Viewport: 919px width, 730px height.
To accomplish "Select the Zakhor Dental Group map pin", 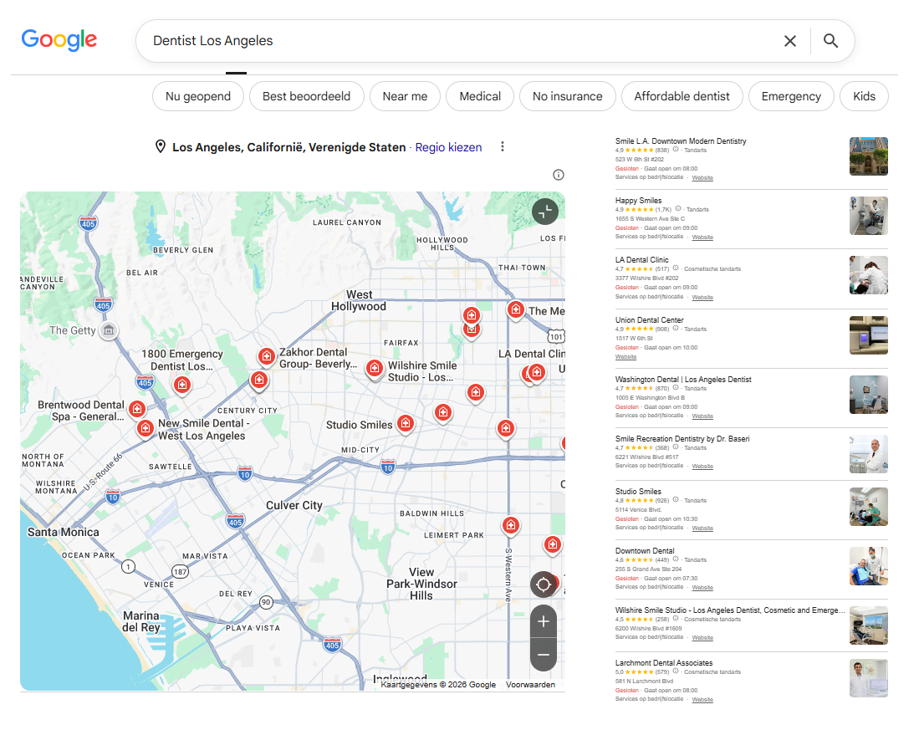I will pos(267,356).
